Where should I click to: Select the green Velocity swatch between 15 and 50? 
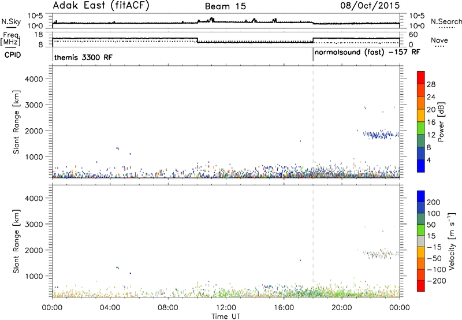click(x=421, y=230)
